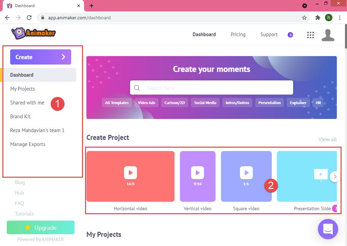Create a Square video project
The height and width of the screenshot is (246, 347).
(246, 176)
